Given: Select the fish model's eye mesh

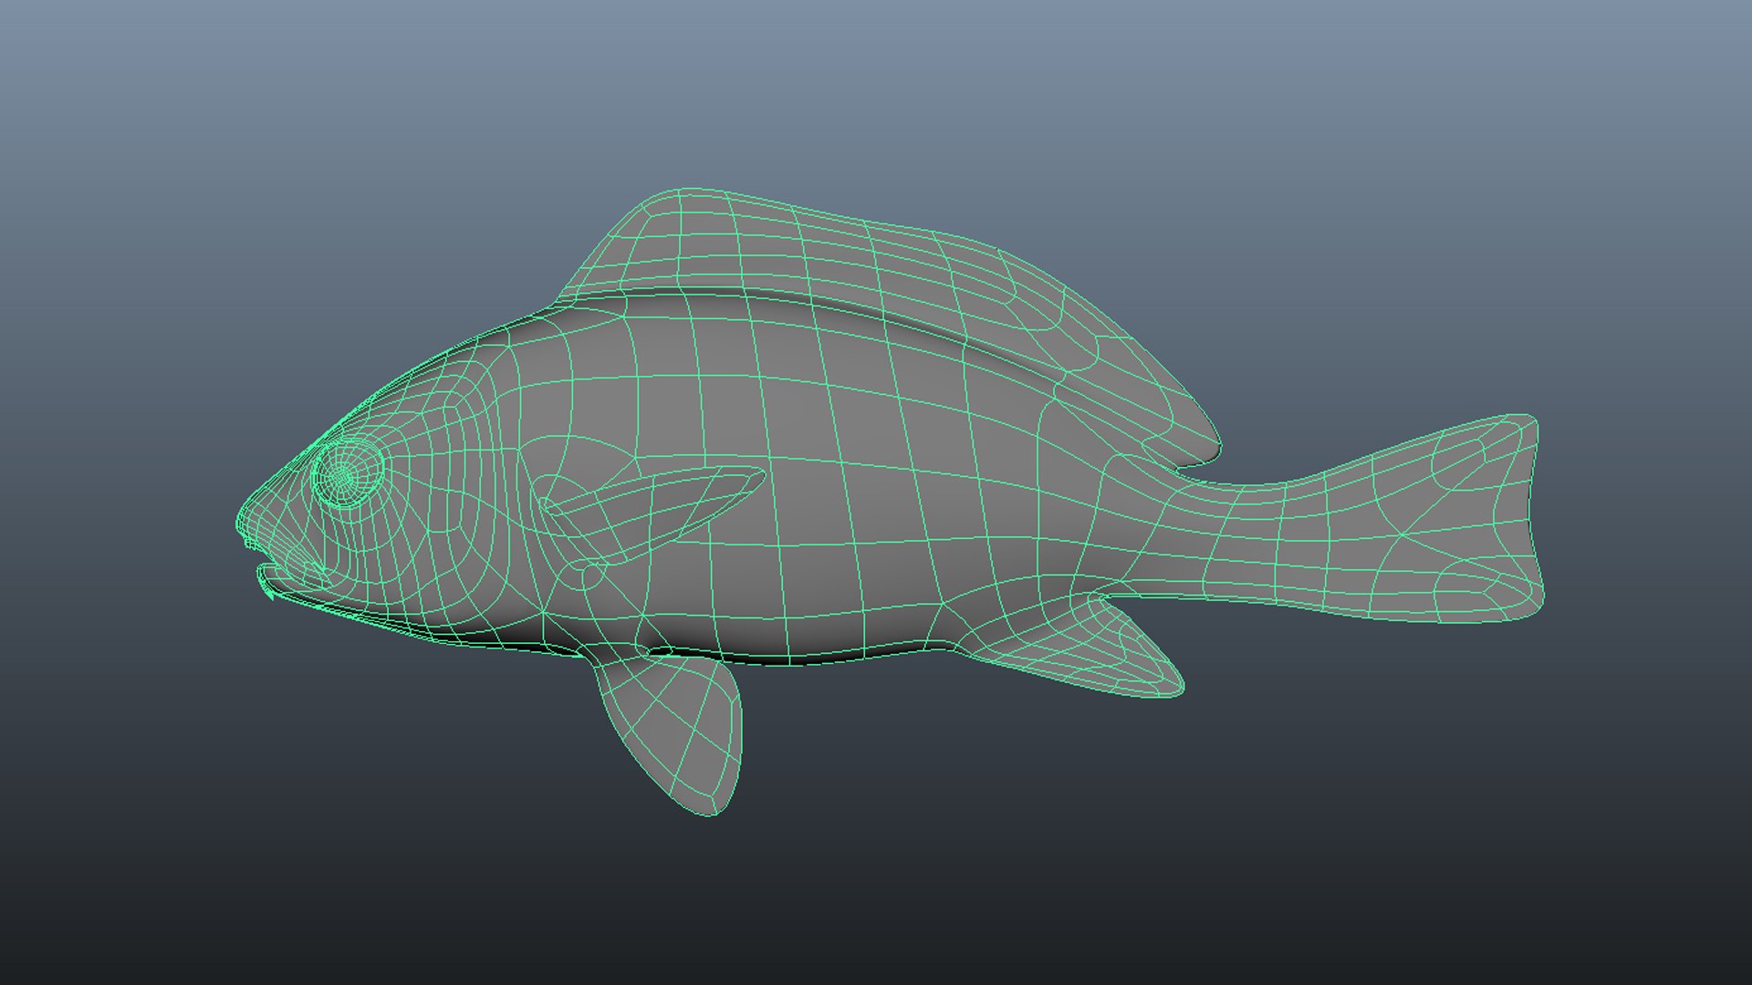Looking at the screenshot, I should click(x=346, y=473).
